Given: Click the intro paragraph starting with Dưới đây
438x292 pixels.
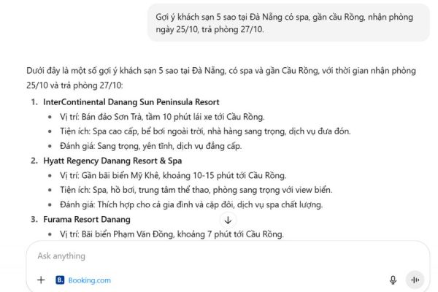Looking at the screenshot, I should click(x=220, y=78).
